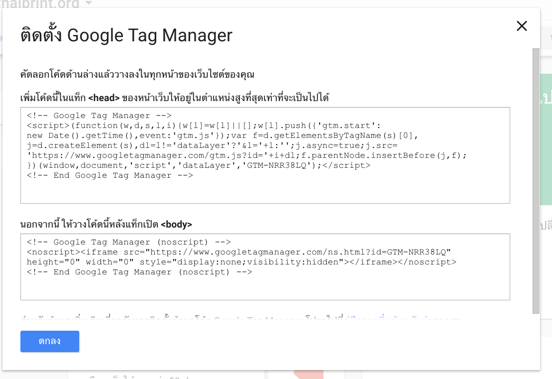This screenshot has height=379, width=552.
Task: Close the Google Tag Manager install dialog
Action: 522,26
